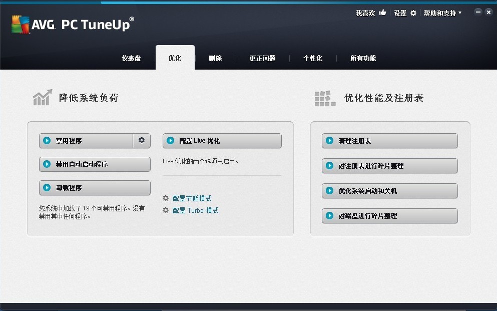Open the 帮助和支持 menu
This screenshot has height=311, width=497.
click(x=439, y=13)
